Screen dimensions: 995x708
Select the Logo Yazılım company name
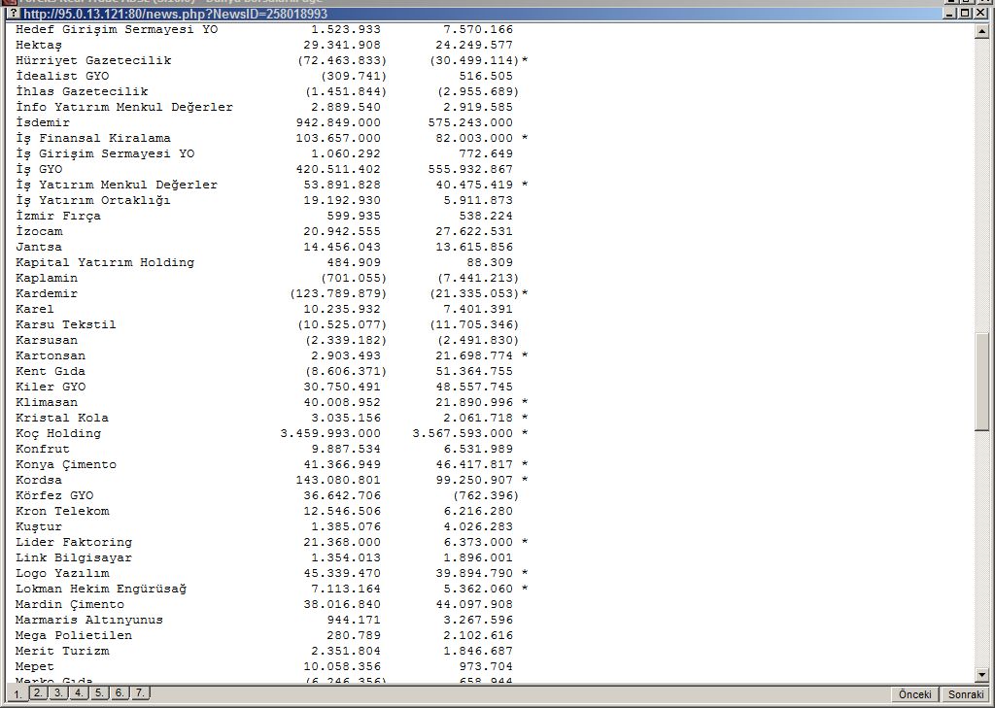62,574
